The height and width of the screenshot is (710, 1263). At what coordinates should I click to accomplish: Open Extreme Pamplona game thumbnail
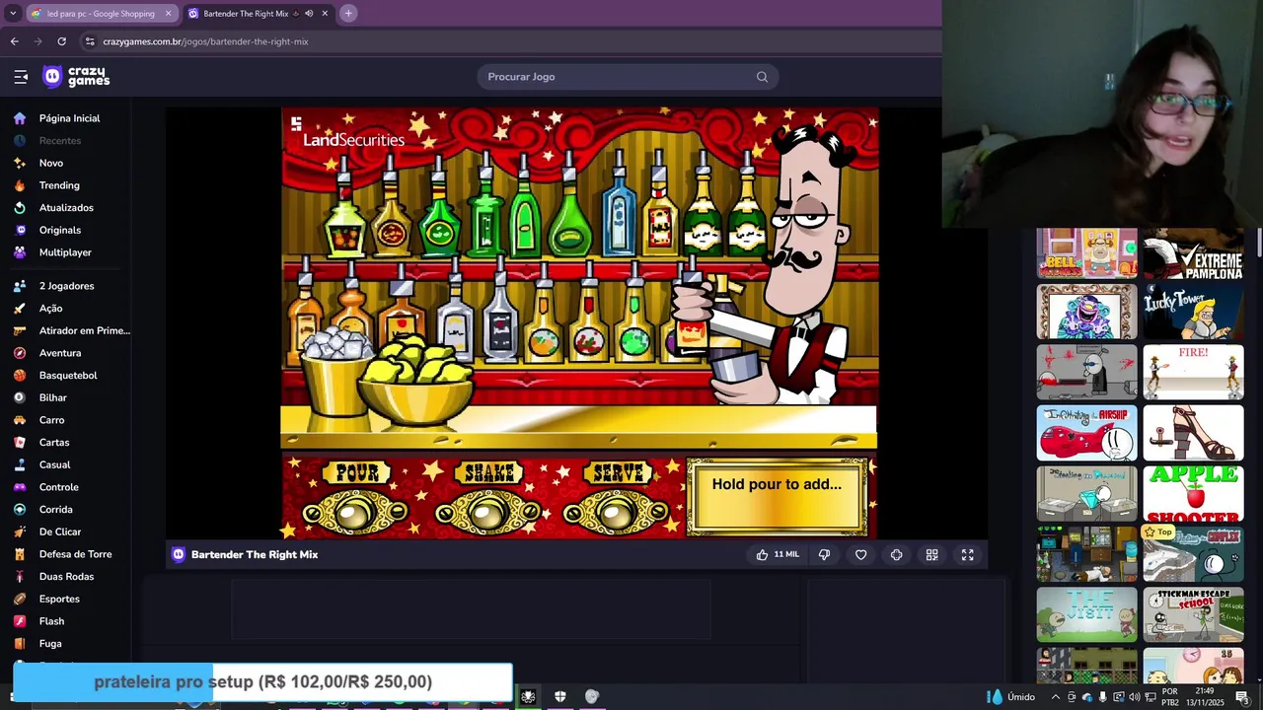(x=1193, y=254)
